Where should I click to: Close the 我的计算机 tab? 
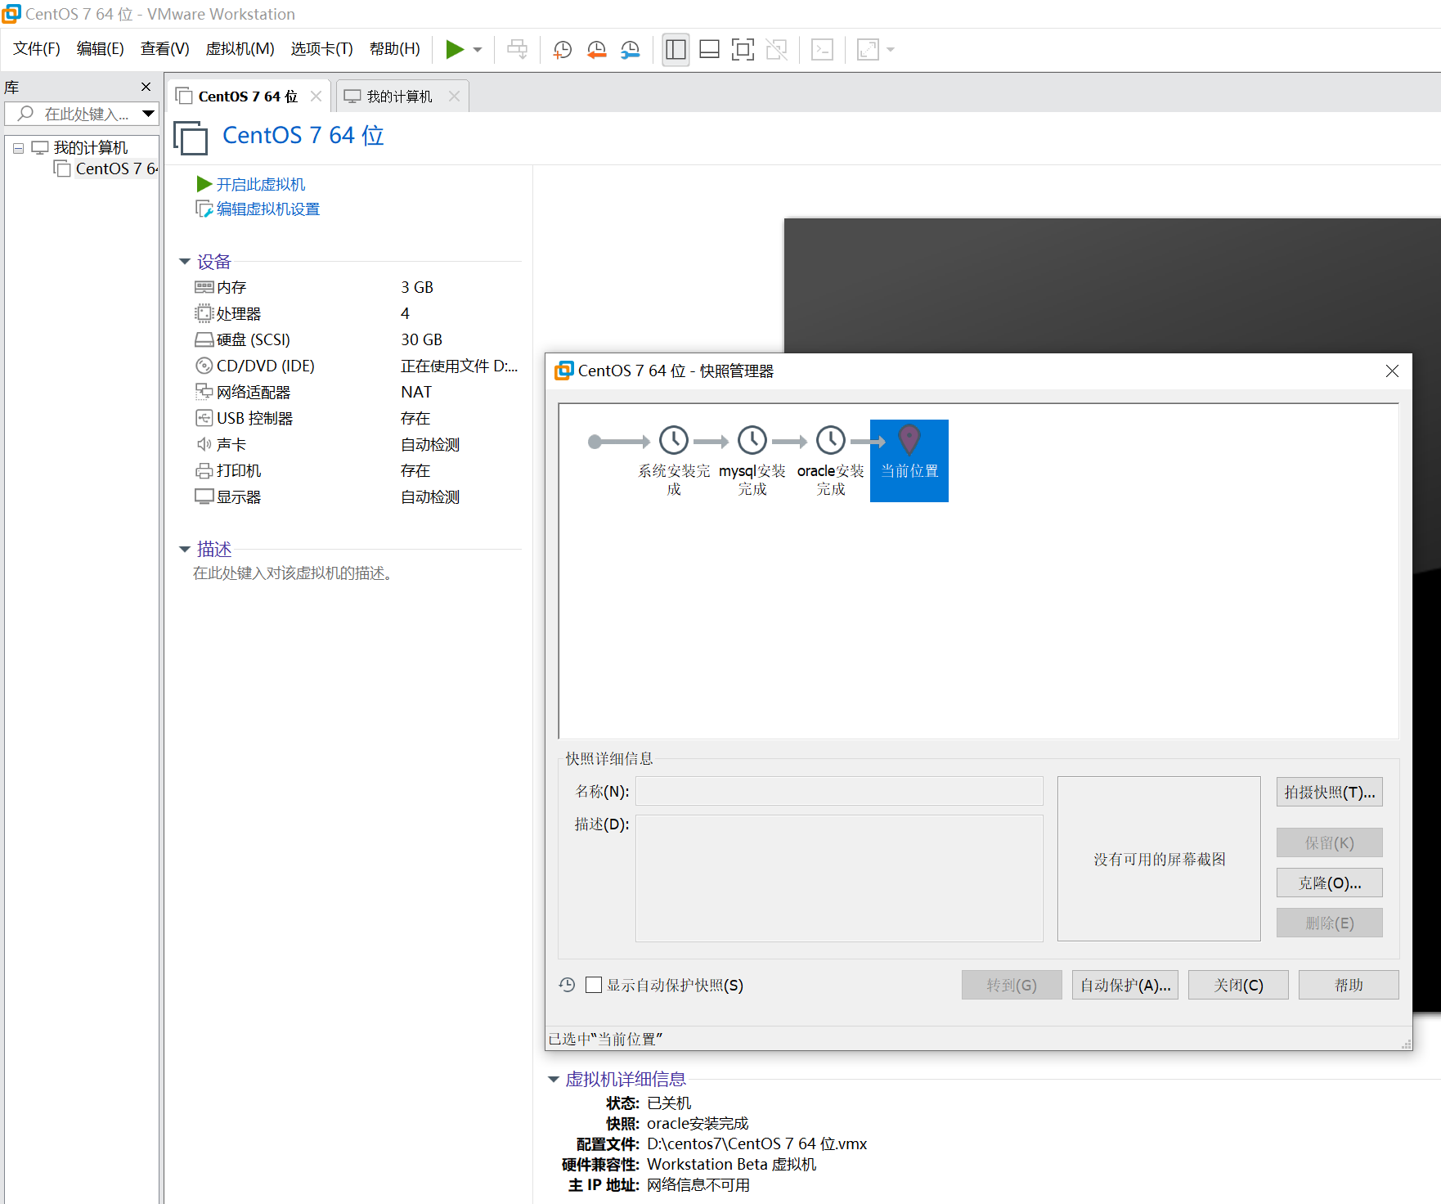(x=454, y=97)
